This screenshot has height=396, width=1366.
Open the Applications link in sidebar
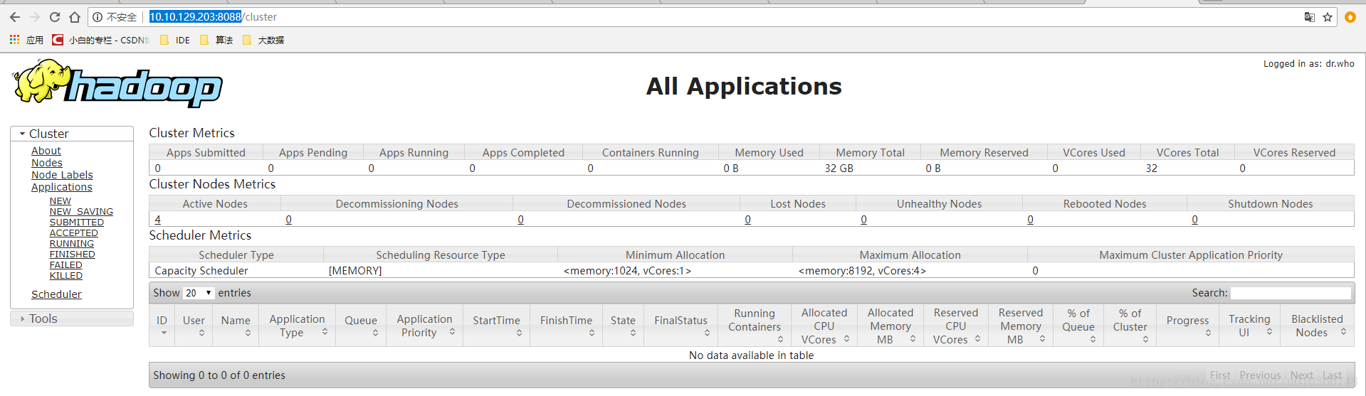[x=62, y=187]
